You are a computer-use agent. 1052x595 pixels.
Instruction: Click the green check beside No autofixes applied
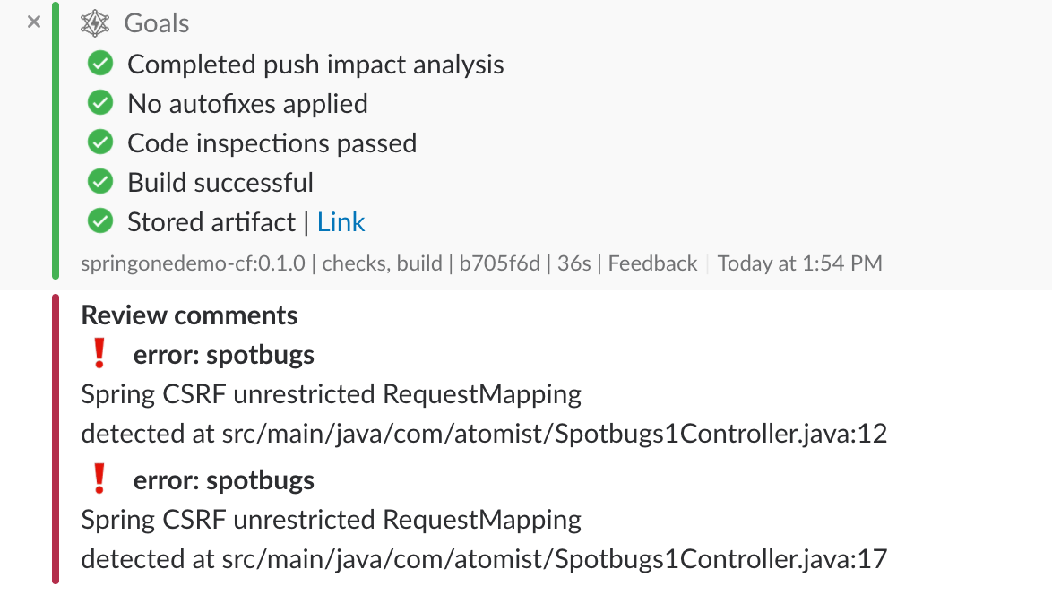(100, 103)
